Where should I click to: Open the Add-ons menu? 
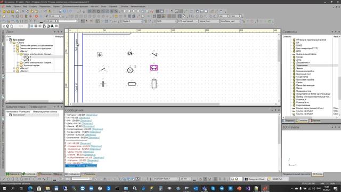coord(94,6)
